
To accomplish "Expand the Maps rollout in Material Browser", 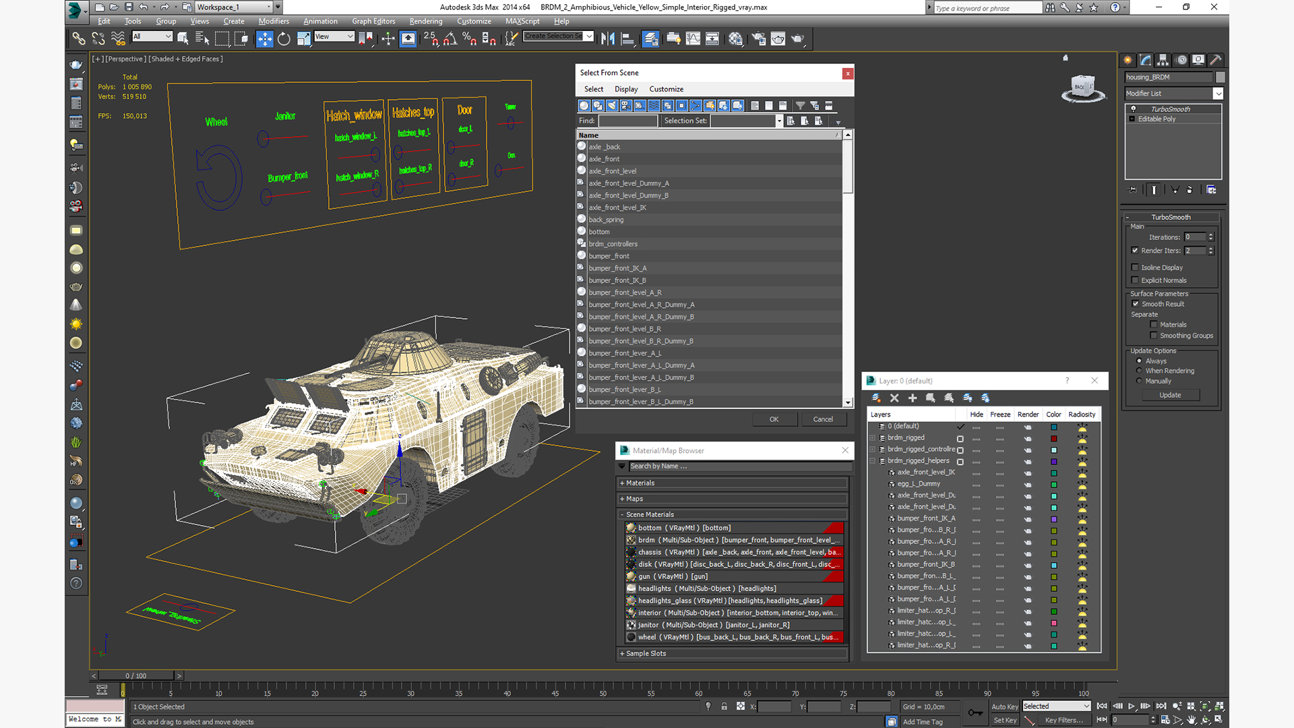I will (733, 499).
